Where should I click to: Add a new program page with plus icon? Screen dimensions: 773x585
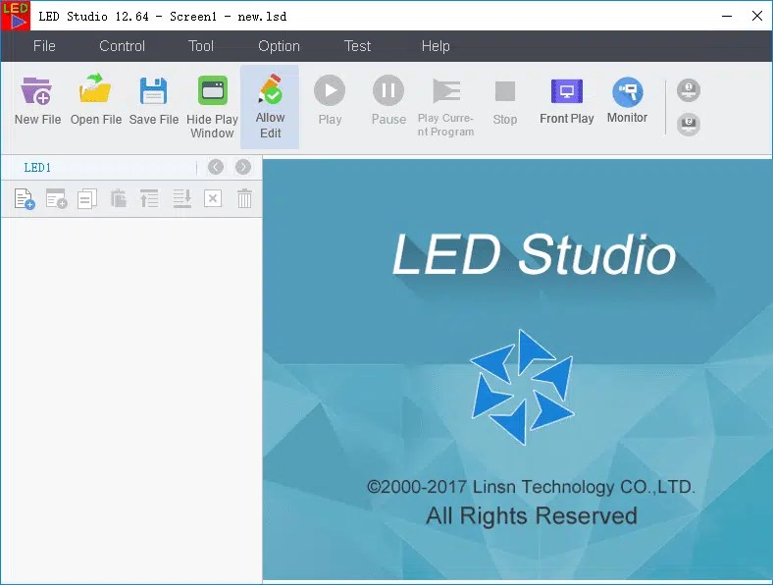(x=25, y=199)
